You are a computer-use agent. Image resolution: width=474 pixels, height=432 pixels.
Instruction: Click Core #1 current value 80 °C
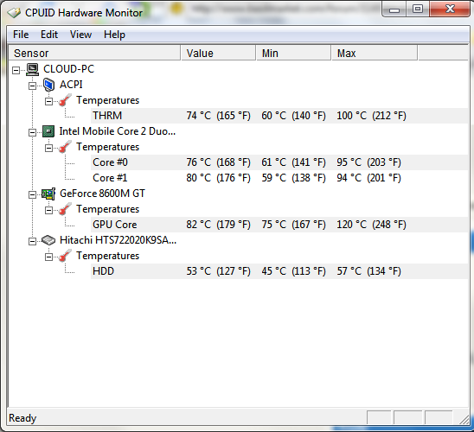(x=218, y=178)
